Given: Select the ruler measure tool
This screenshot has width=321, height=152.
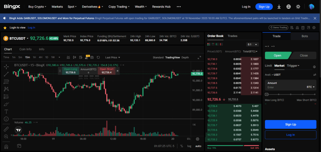Looking at the screenshot, I should coord(6,129).
